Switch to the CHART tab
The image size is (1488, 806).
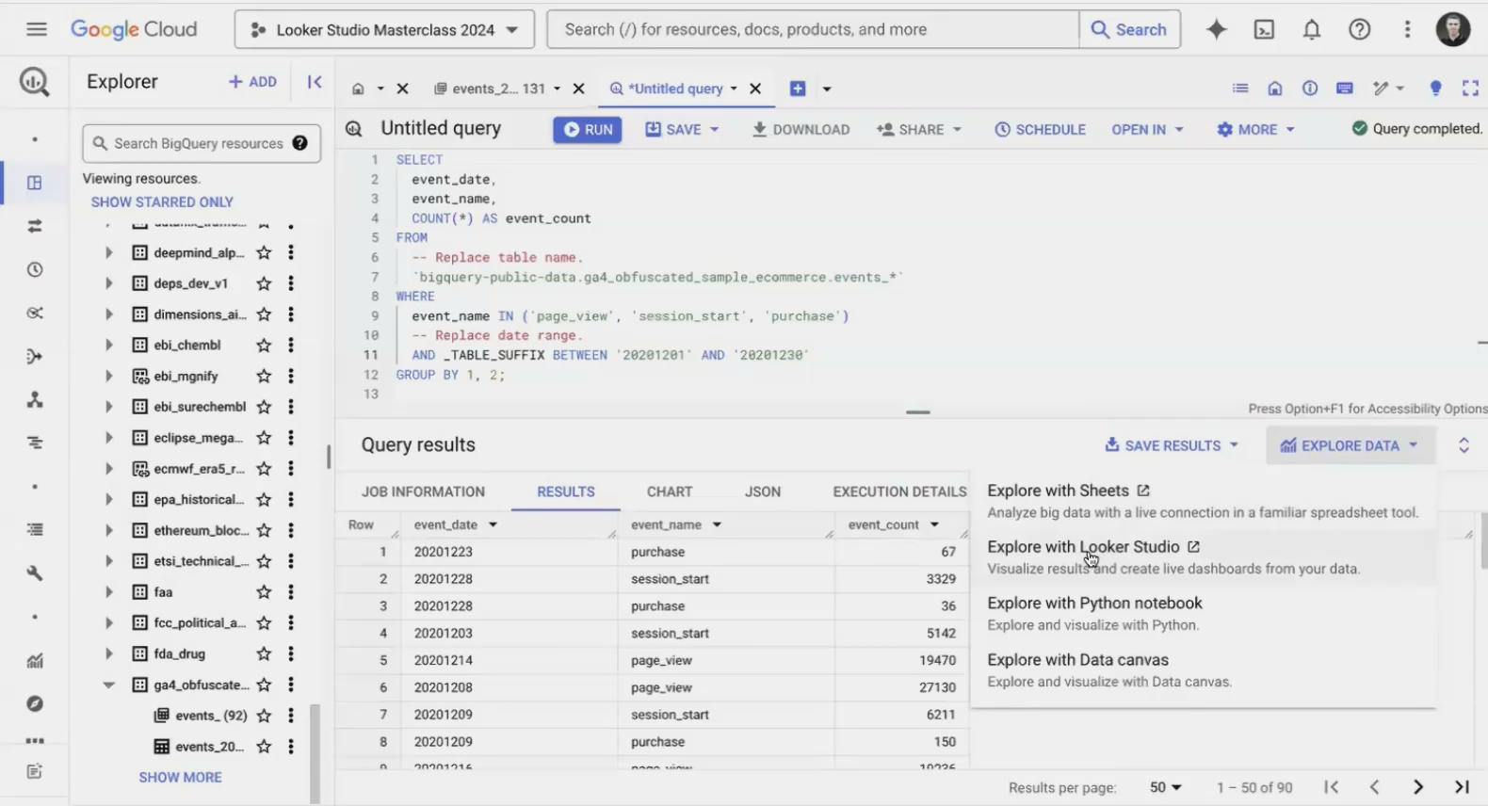[x=670, y=492]
